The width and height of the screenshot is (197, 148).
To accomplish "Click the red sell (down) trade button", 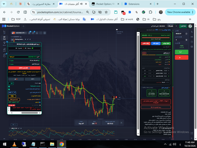I will [182, 58].
